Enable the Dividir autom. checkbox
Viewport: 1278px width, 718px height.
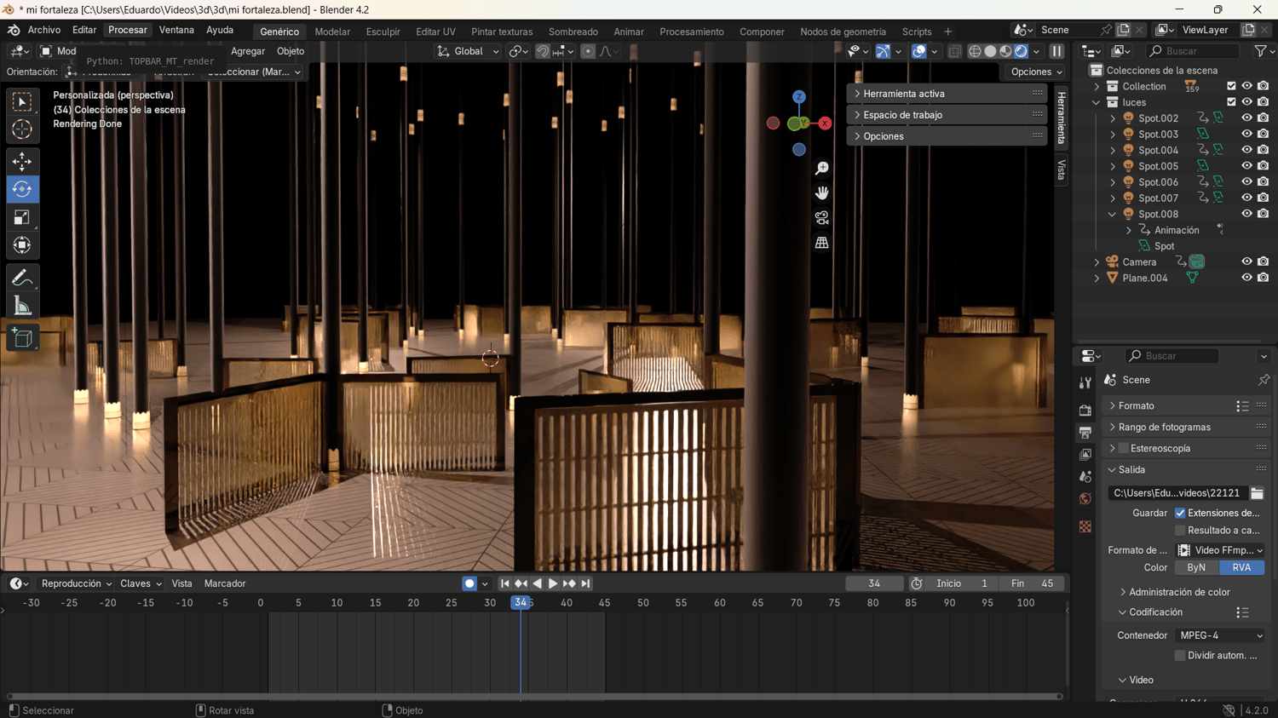pos(1180,655)
